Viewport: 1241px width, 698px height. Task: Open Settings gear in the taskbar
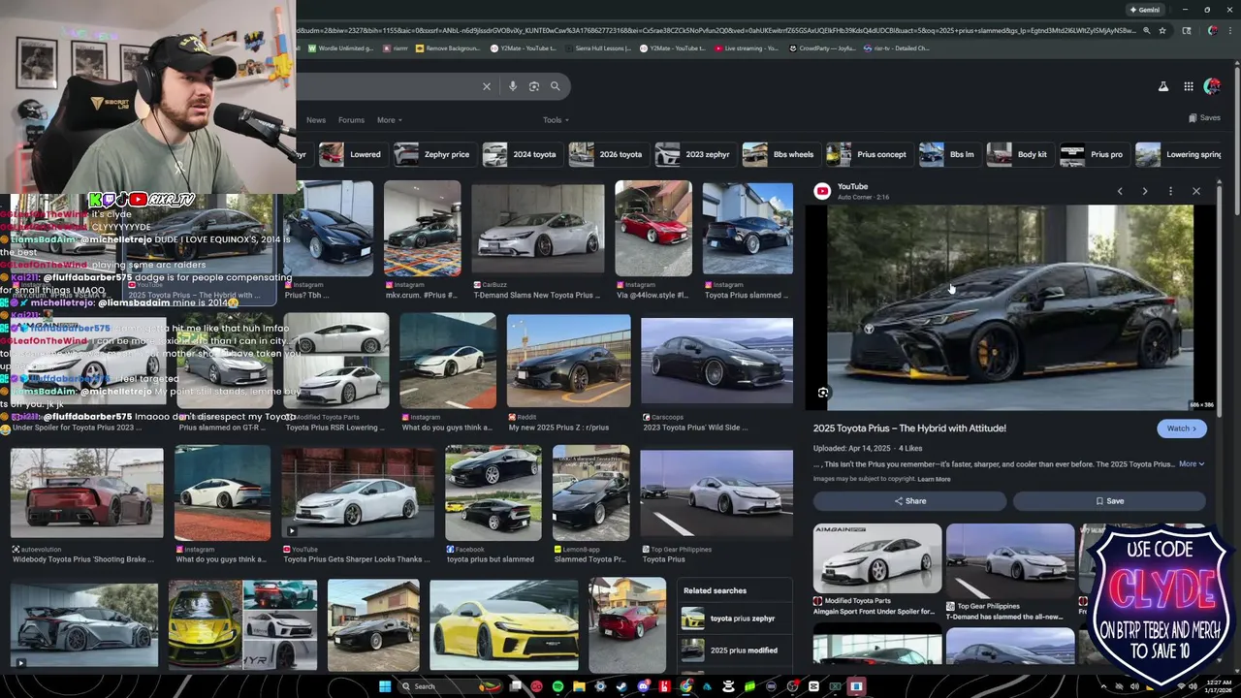[600, 686]
